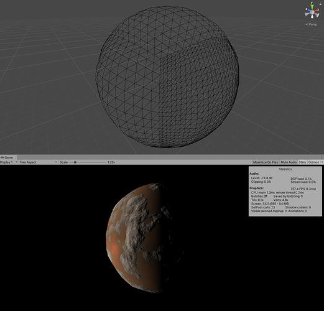Click the blue Z axis cone on scene gizmo
Screen dimensions: 324x311
coord(308,10)
